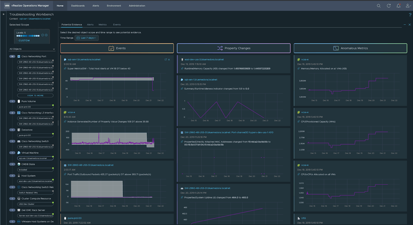Pin the Runtime Memory Capacity change
413x225 pixels.
(x=182, y=68)
